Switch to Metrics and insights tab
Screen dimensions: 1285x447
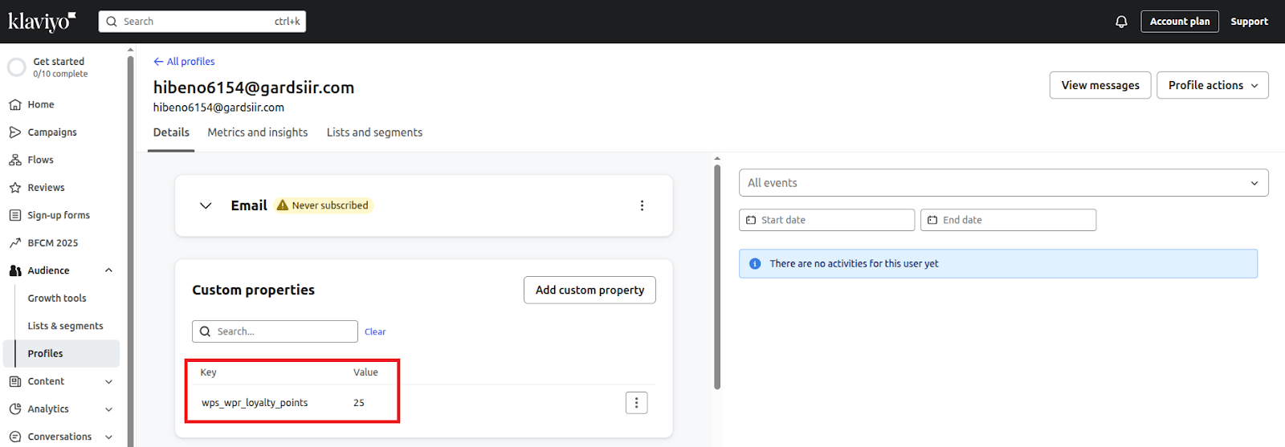tap(257, 132)
